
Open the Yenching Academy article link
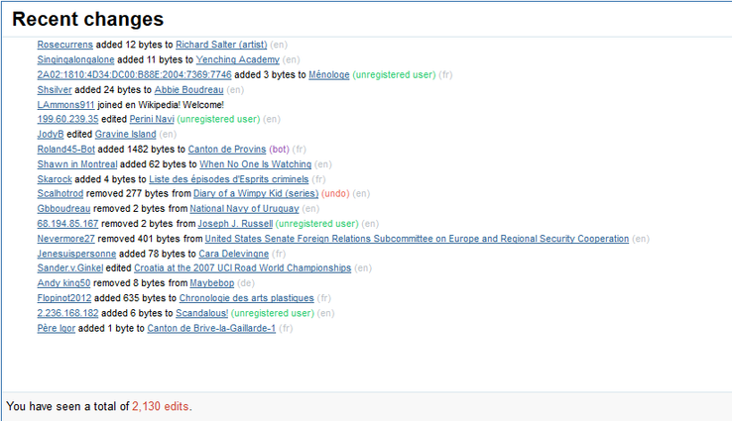(238, 59)
